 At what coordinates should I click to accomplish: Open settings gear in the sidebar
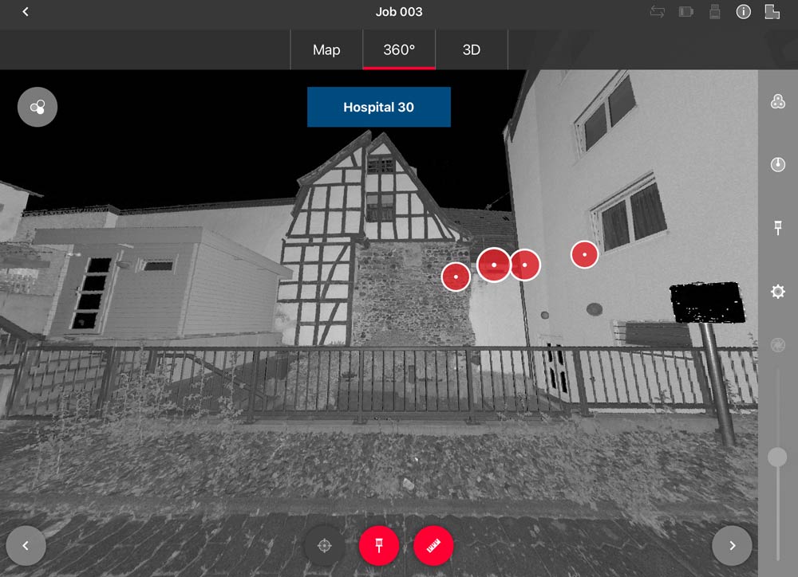(x=777, y=292)
